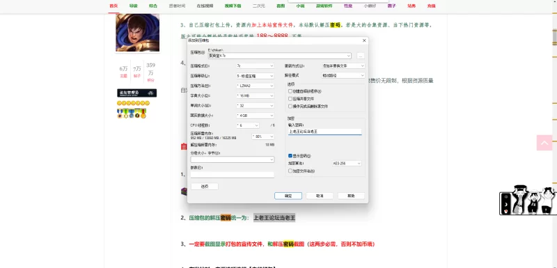This screenshot has width=557, height=268.
Task: Open the 视频下载 navigation item
Action: click(x=233, y=6)
